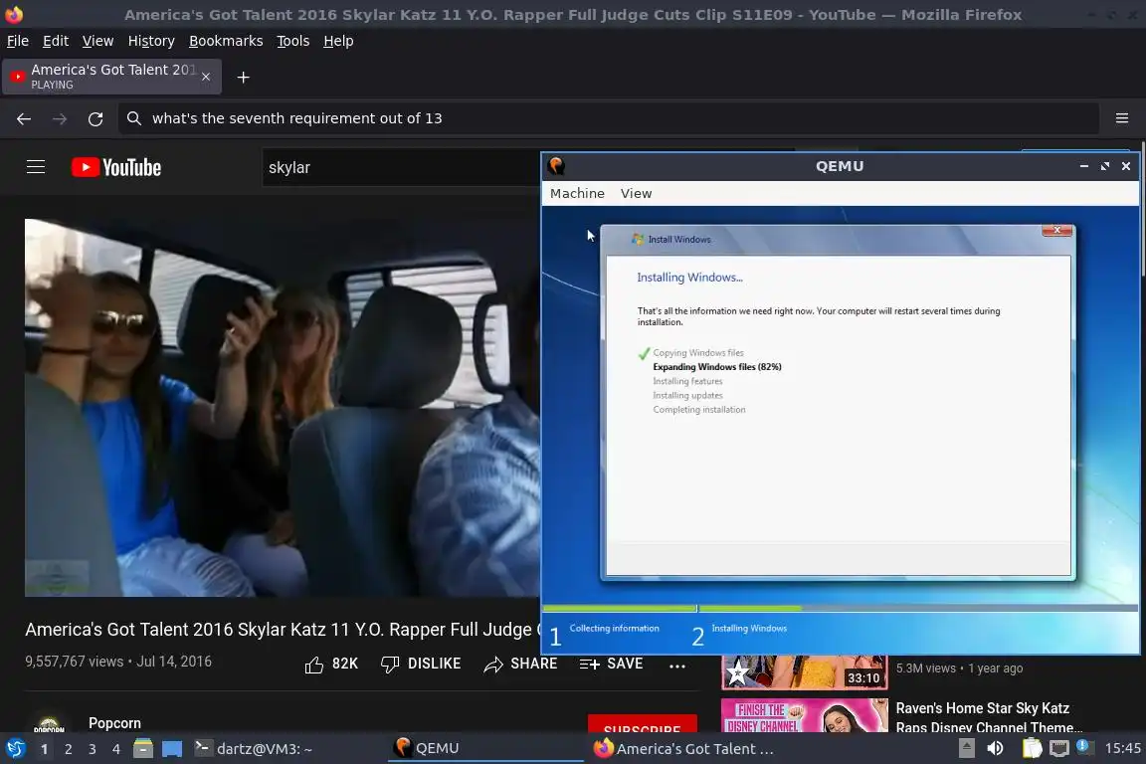Open the Finish the Disney Channel thumbnail
This screenshot has width=1146, height=764.
coord(805,715)
